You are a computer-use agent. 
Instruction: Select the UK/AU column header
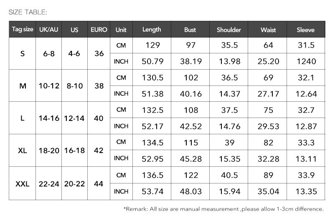point(49,30)
